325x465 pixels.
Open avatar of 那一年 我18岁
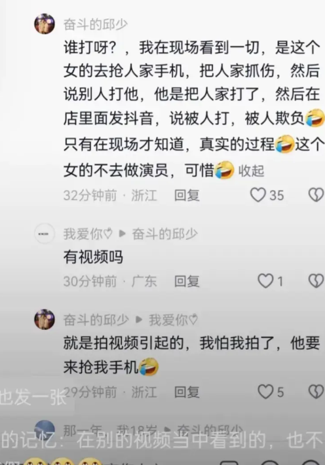click(x=45, y=430)
